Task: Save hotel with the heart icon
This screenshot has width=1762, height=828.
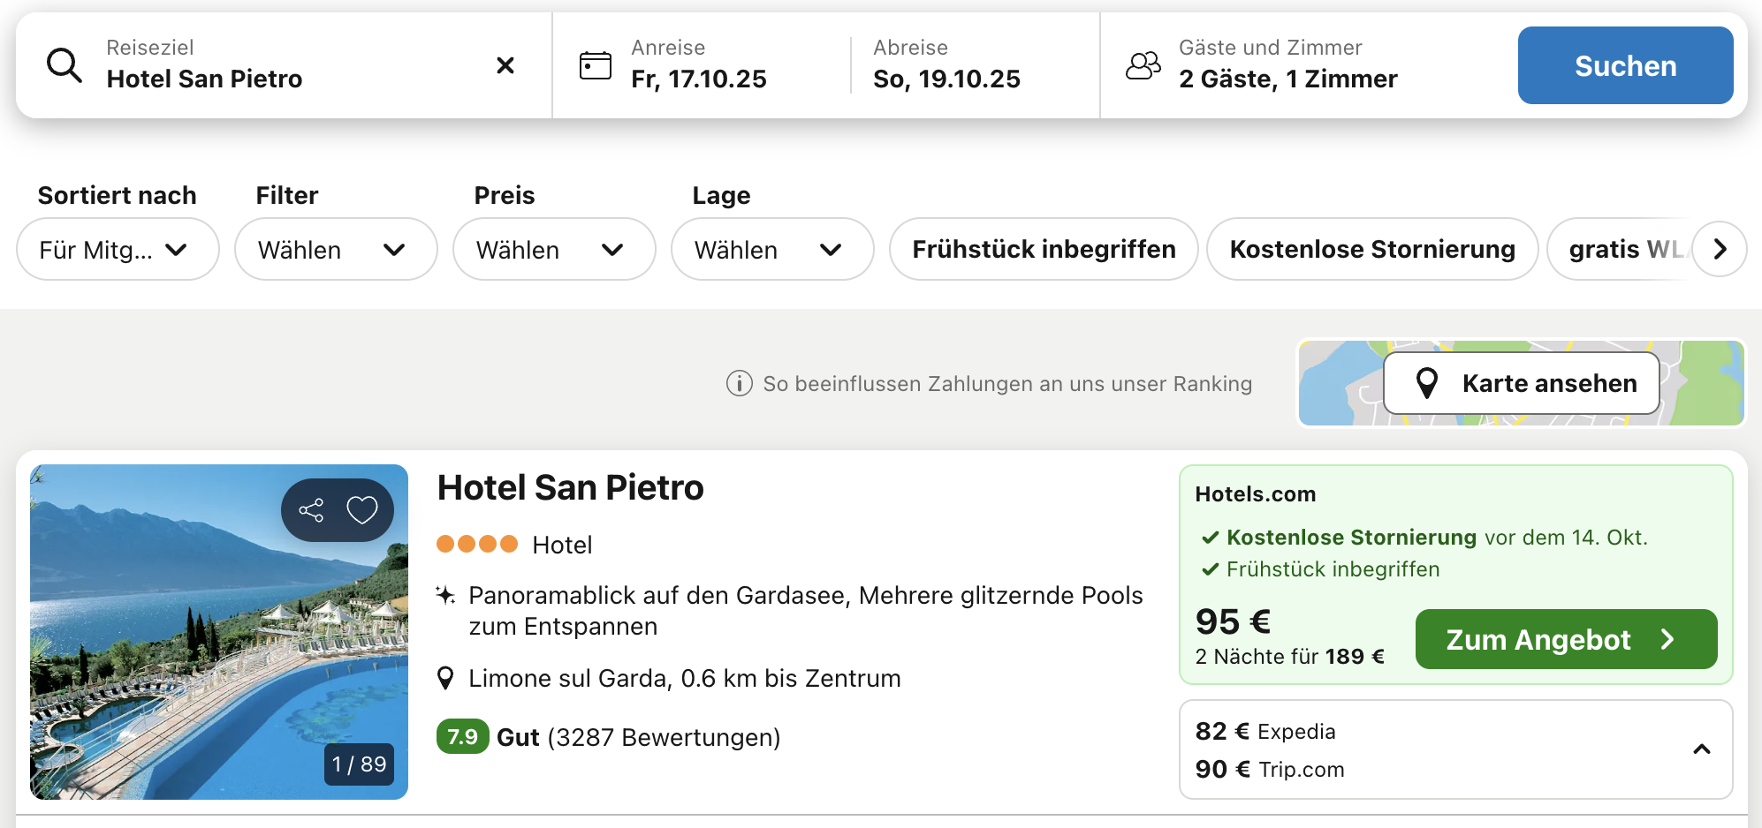Action: [x=362, y=509]
